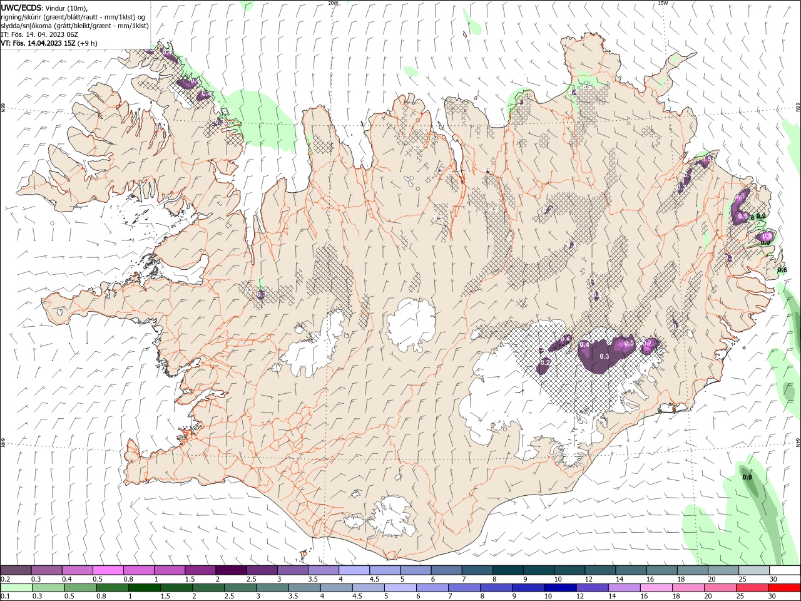Pick the snow legend swatch starting at 10
Screen dimensions: 801x601
(569, 570)
